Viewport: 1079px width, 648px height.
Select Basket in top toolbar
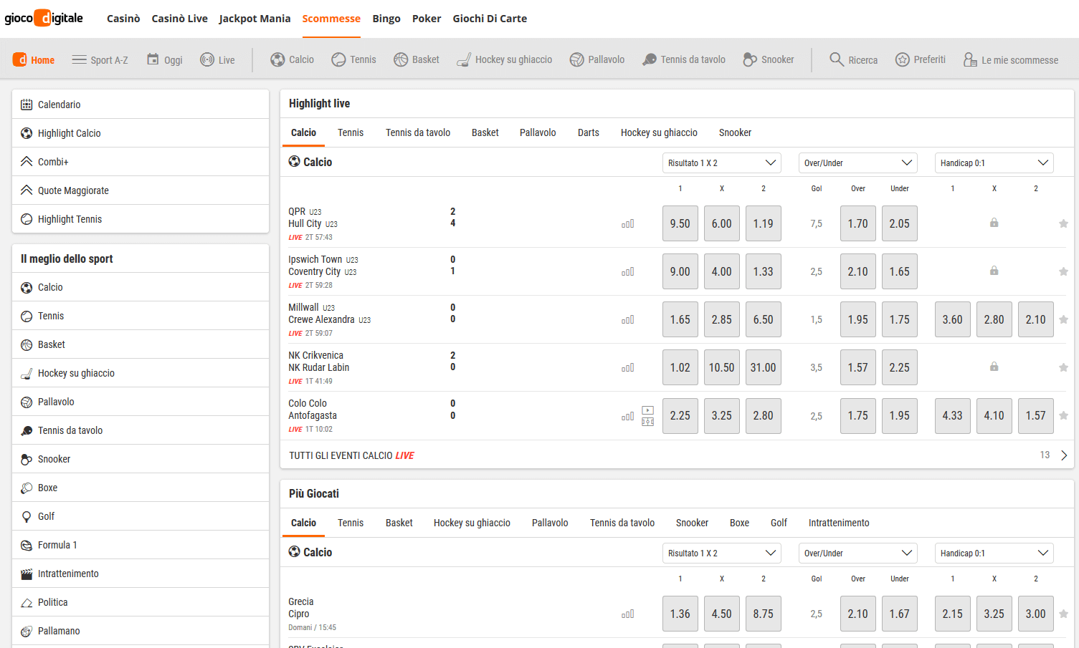[x=417, y=59]
